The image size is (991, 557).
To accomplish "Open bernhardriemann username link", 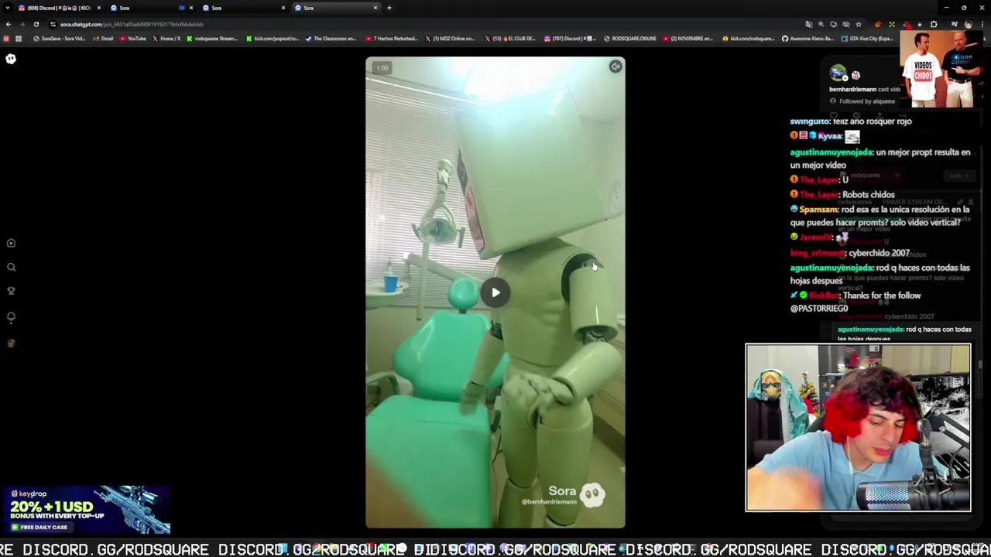I will click(852, 90).
